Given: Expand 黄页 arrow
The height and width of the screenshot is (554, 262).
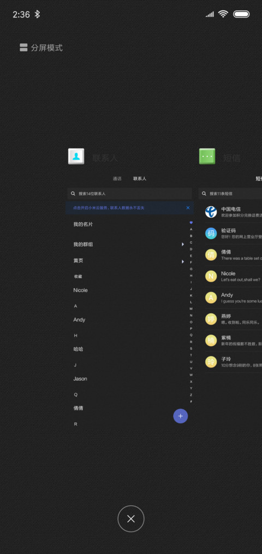Looking at the screenshot, I should point(183,261).
